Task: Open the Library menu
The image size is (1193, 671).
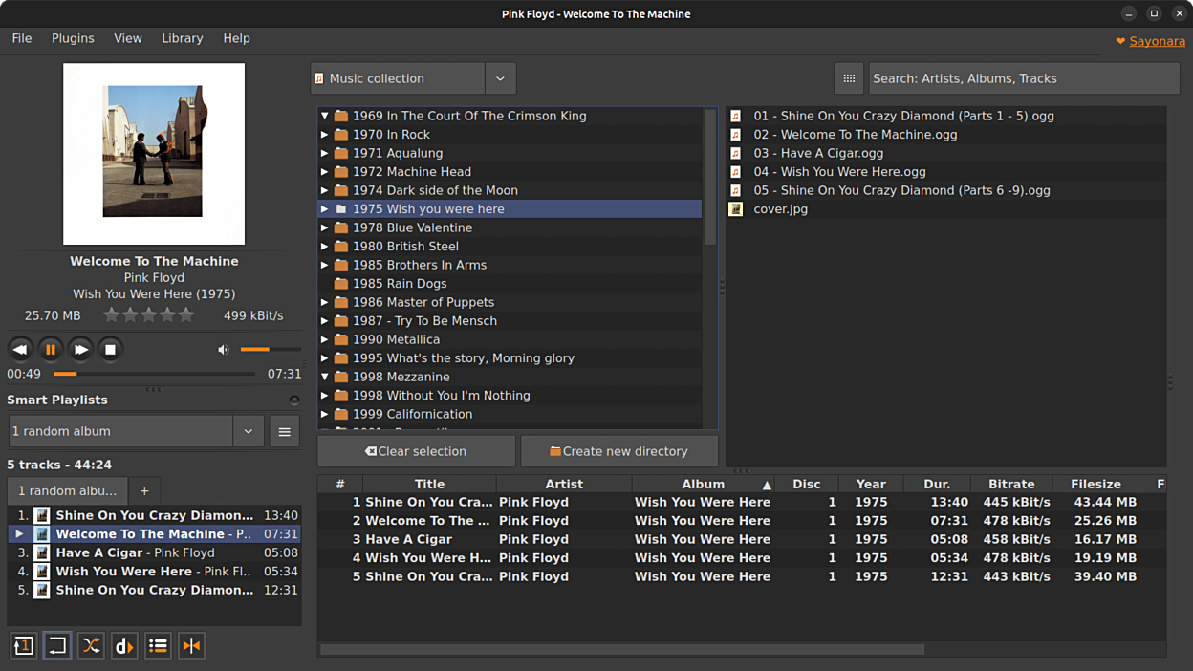Action: pyautogui.click(x=182, y=38)
